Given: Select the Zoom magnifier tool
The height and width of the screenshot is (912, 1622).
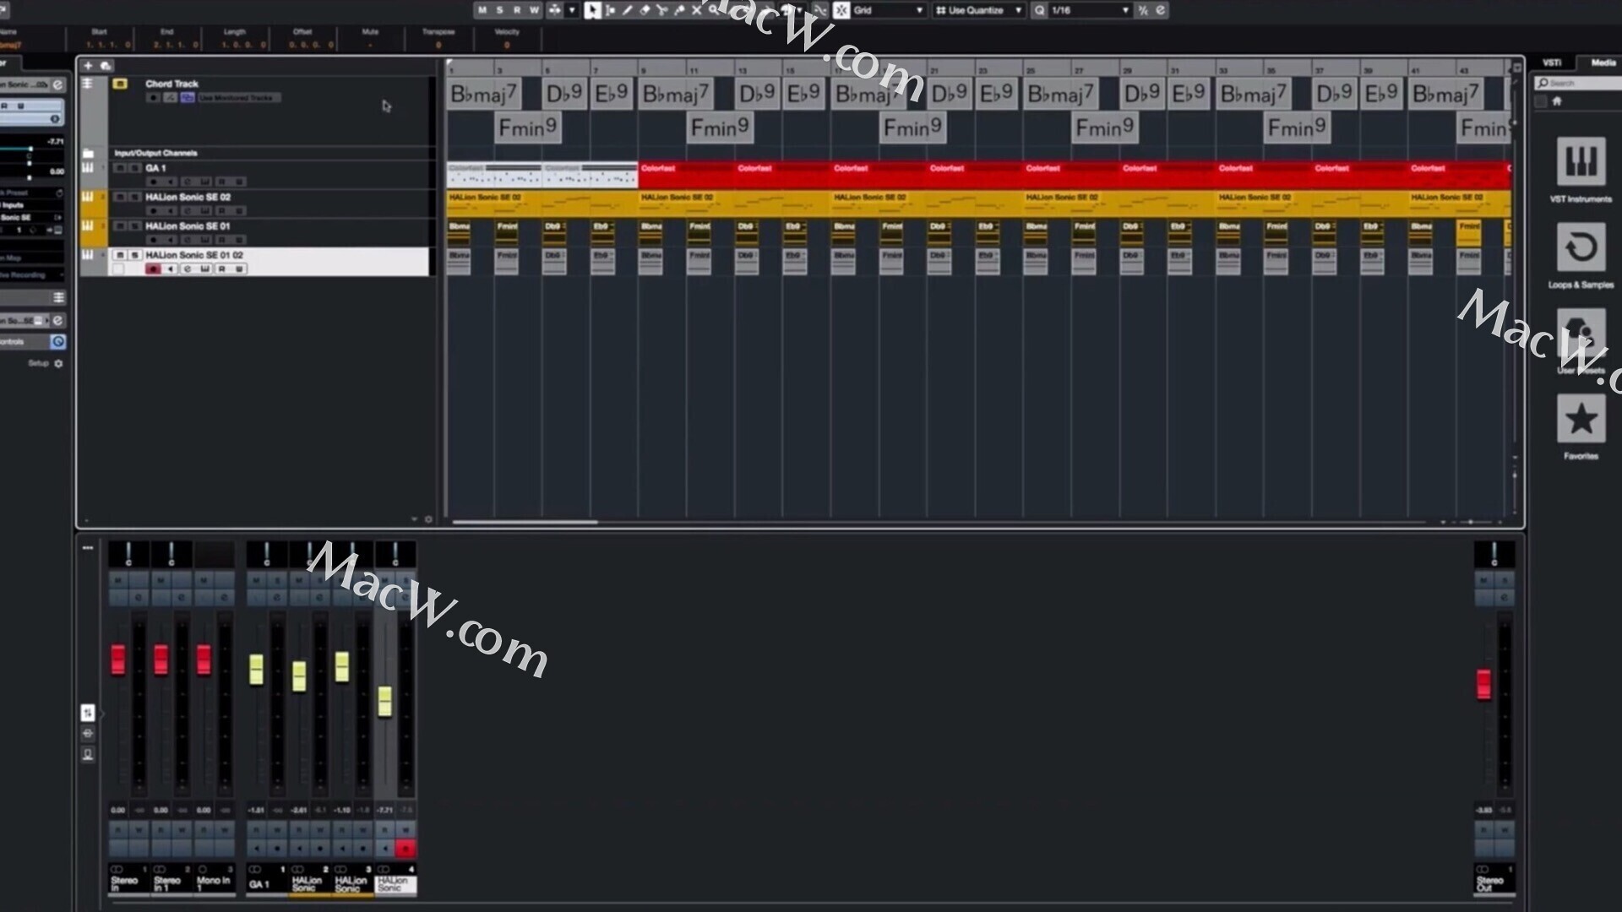Looking at the screenshot, I should [715, 10].
